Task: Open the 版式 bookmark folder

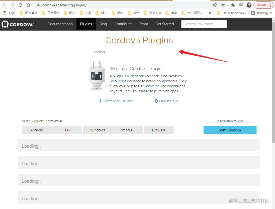Action: tap(101, 13)
